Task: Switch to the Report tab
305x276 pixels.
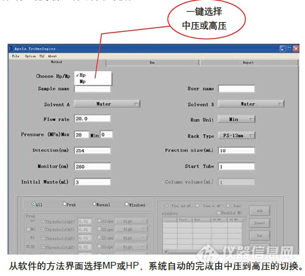Action: click(249, 63)
